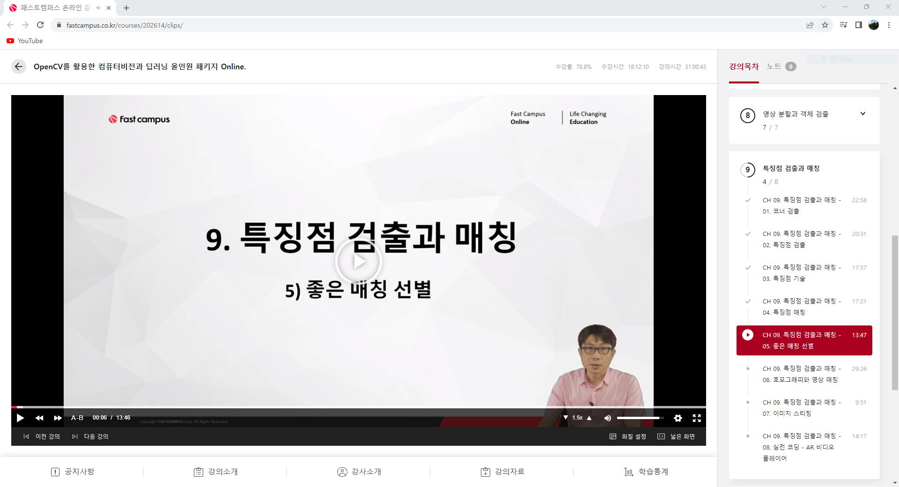Click the browser forward button
Viewport: 899px width, 487px height.
25,25
